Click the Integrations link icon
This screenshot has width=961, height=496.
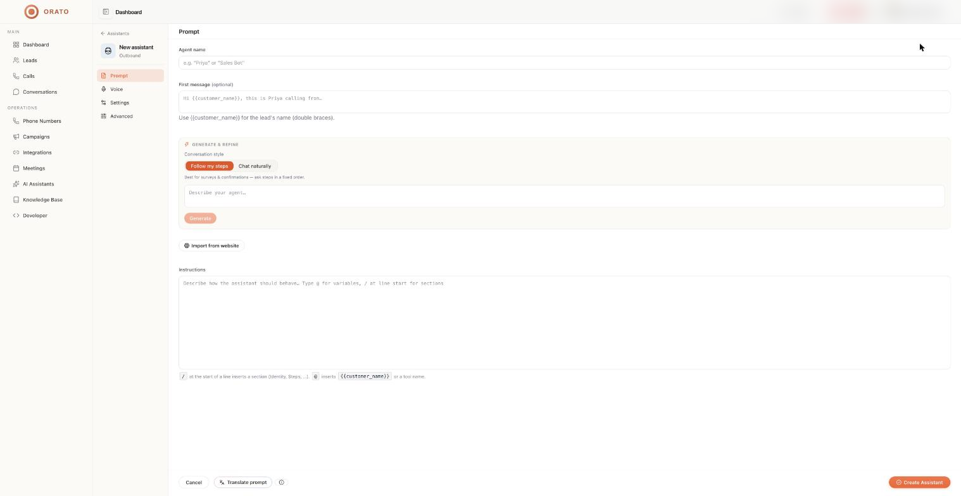click(16, 152)
